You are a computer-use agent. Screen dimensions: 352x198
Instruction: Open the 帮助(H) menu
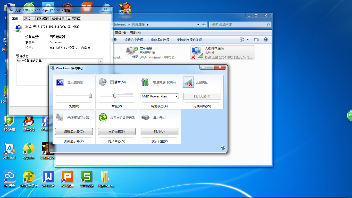(x=135, y=32)
